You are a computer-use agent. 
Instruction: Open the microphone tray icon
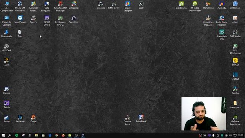pos(213,135)
